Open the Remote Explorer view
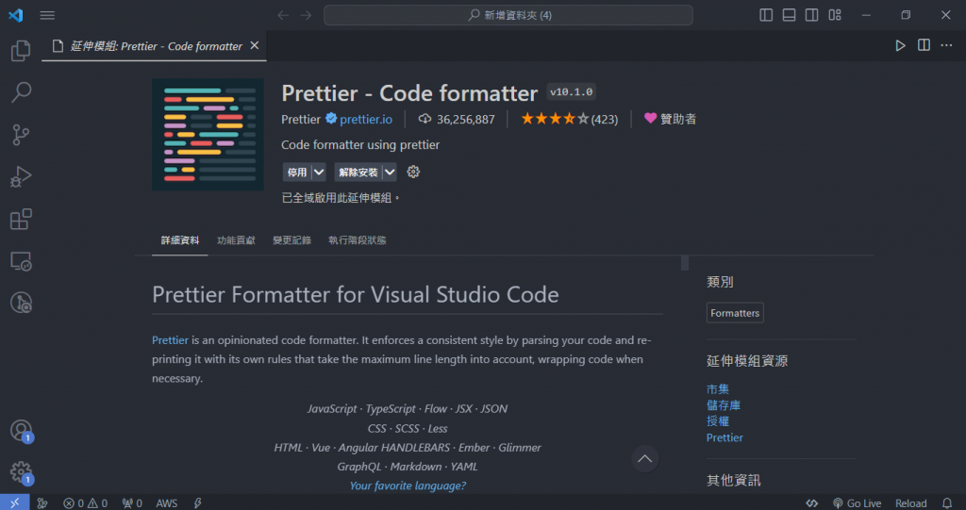The width and height of the screenshot is (966, 510). [21, 261]
